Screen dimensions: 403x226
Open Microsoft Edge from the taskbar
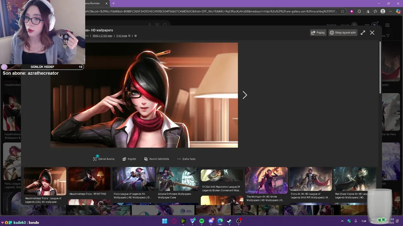(220, 221)
